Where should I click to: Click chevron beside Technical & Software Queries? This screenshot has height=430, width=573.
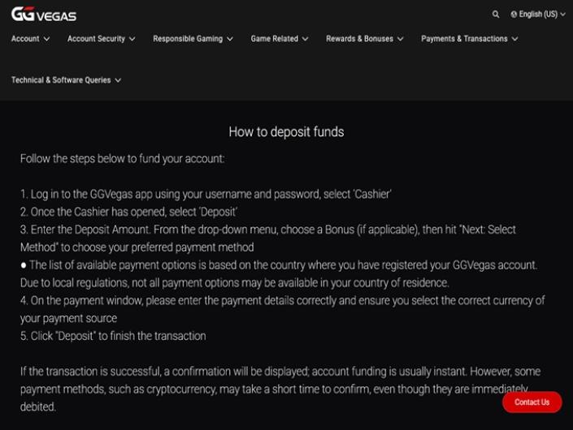click(x=118, y=80)
